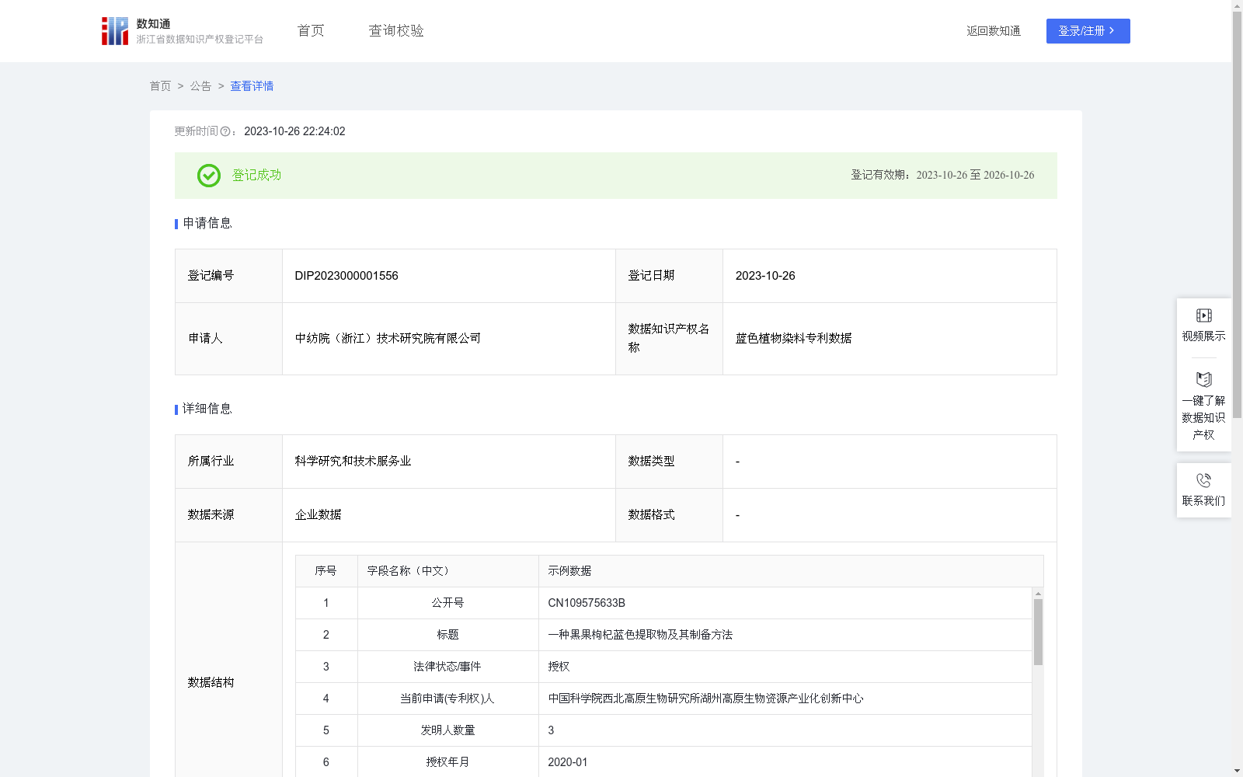Click the help icon beside 更新时间
1243x777 pixels.
point(225,132)
